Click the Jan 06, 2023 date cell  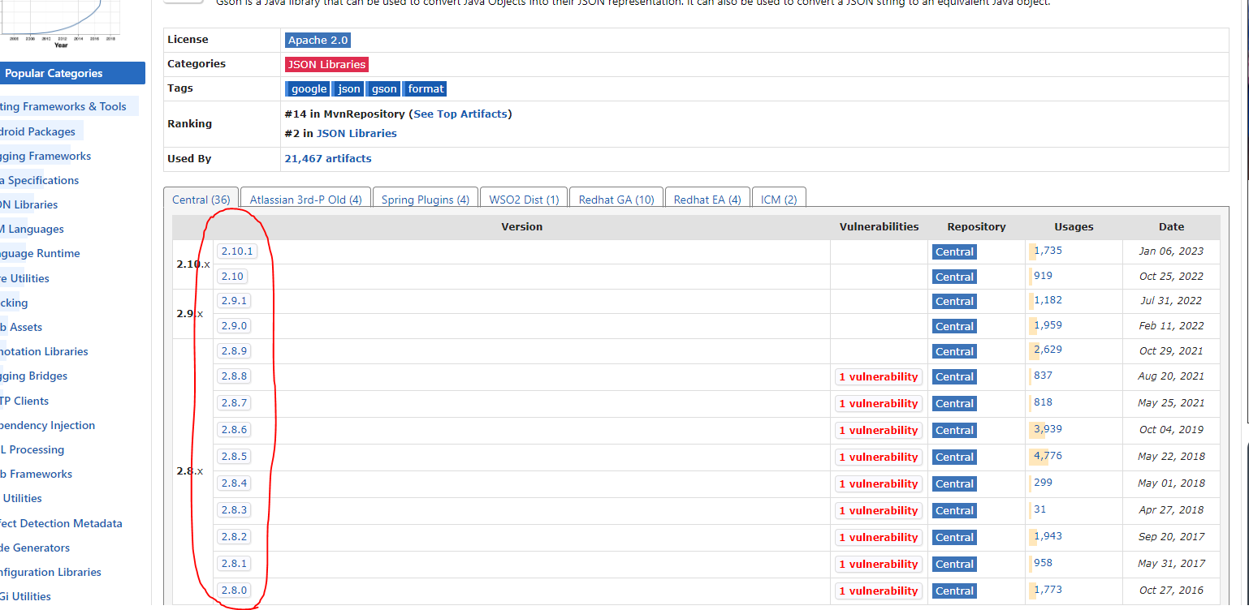(1171, 251)
